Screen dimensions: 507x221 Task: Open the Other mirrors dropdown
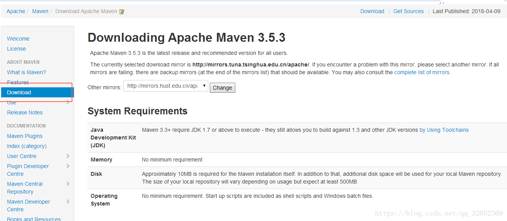tap(166, 86)
